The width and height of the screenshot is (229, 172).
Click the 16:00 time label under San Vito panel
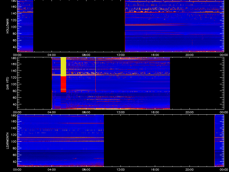click(x=155, y=112)
